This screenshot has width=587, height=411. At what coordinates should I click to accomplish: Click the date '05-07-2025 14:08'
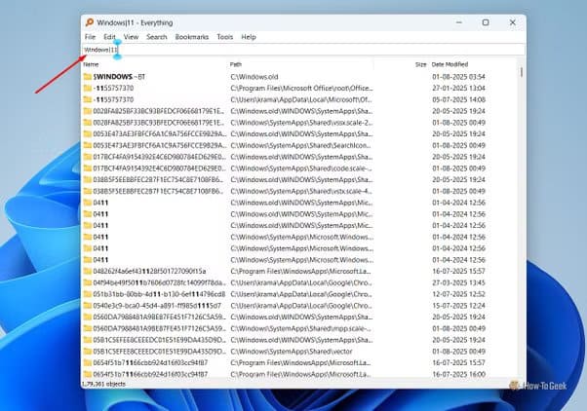coord(458,99)
